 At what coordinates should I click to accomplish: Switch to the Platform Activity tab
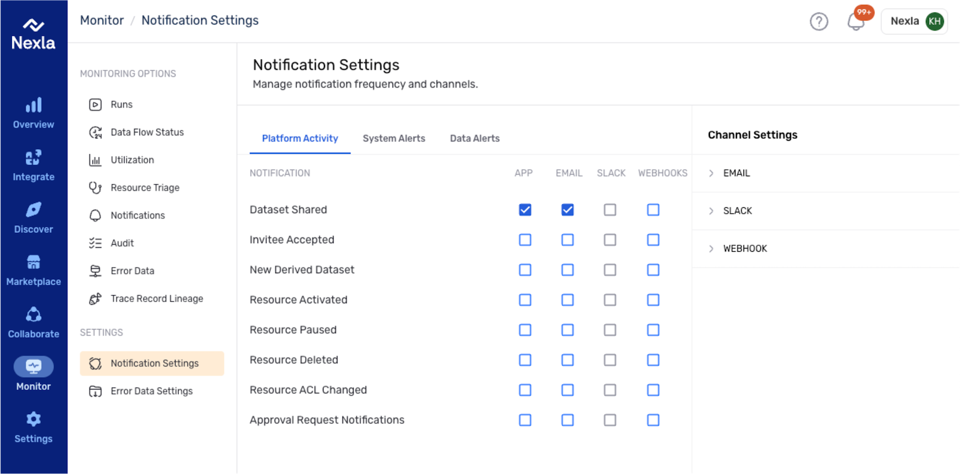[x=300, y=138]
